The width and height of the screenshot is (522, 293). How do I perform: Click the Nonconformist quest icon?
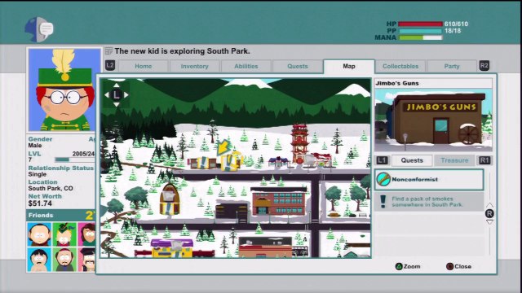[383, 179]
